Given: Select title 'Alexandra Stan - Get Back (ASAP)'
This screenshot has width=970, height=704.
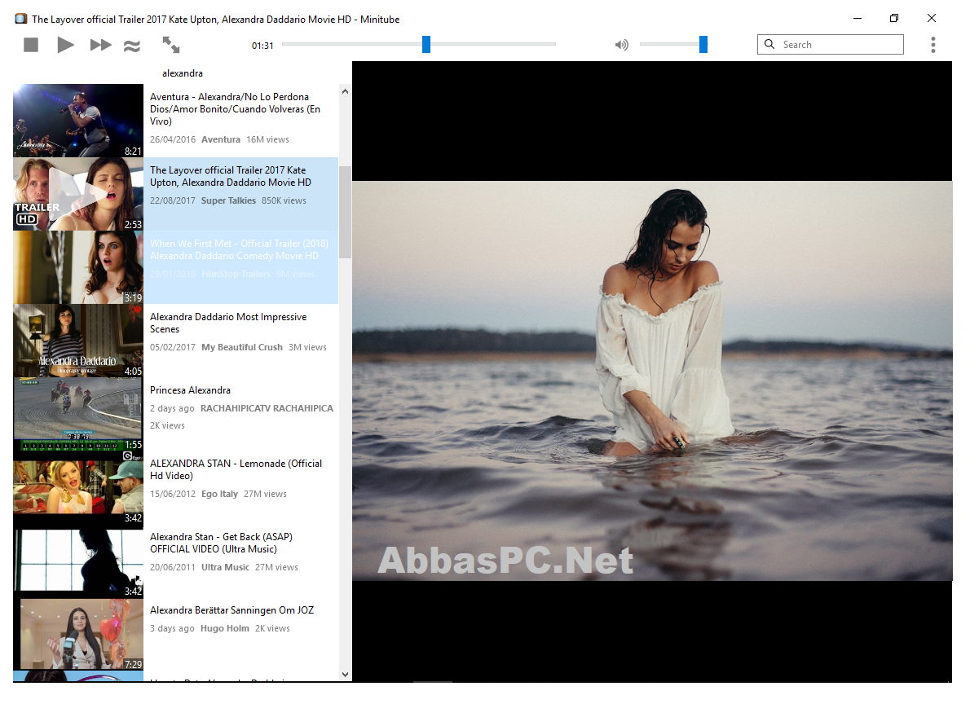Looking at the screenshot, I should 221,543.
